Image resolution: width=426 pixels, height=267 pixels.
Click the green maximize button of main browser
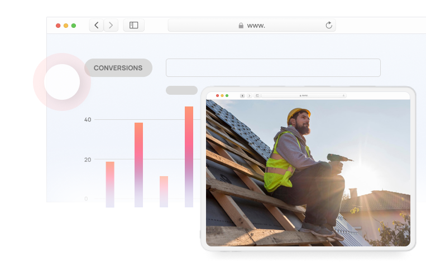(x=74, y=26)
